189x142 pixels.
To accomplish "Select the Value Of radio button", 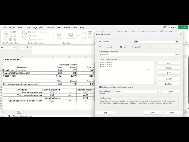I will (133, 47).
